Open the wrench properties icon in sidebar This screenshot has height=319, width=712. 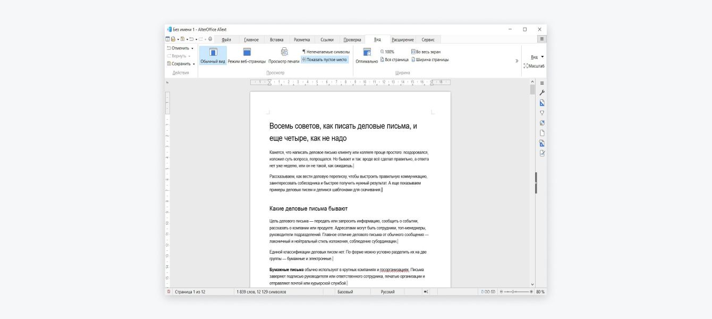542,93
